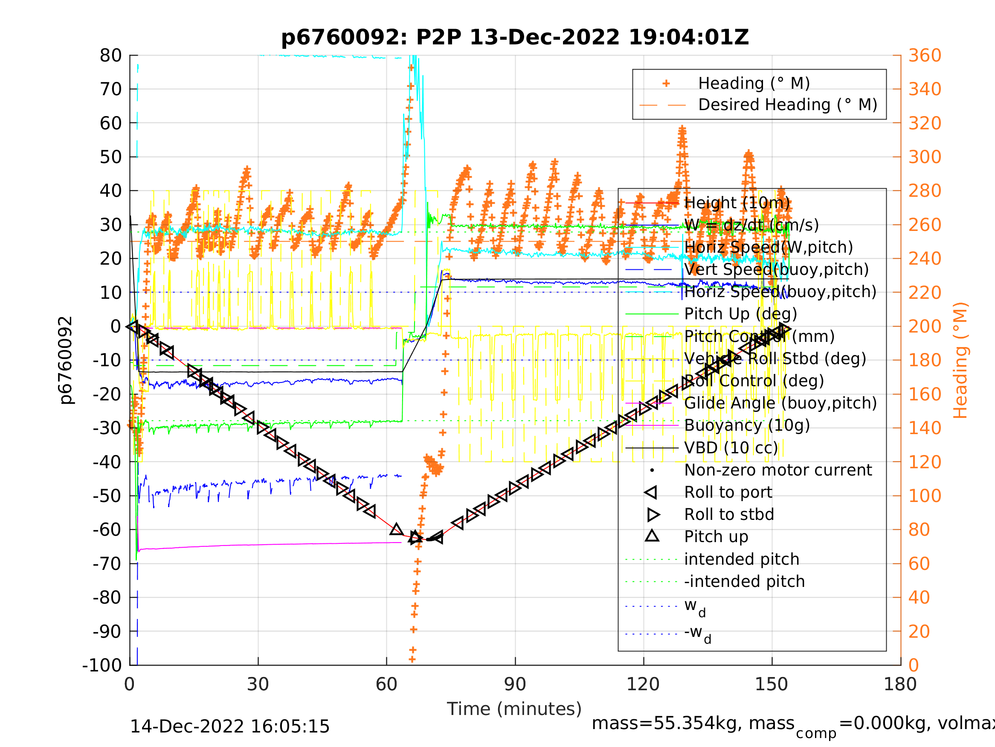Click the magenta Buoyancy line sample in legend
995x747 pixels.
point(652,426)
